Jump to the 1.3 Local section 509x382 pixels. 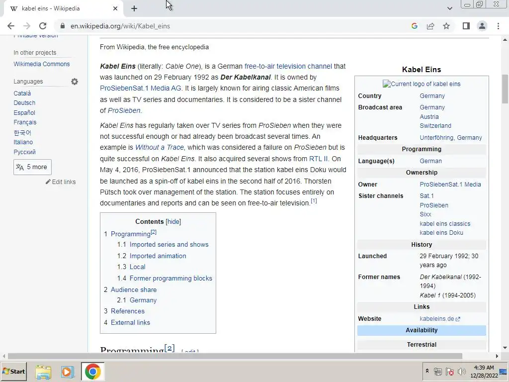coord(137,267)
